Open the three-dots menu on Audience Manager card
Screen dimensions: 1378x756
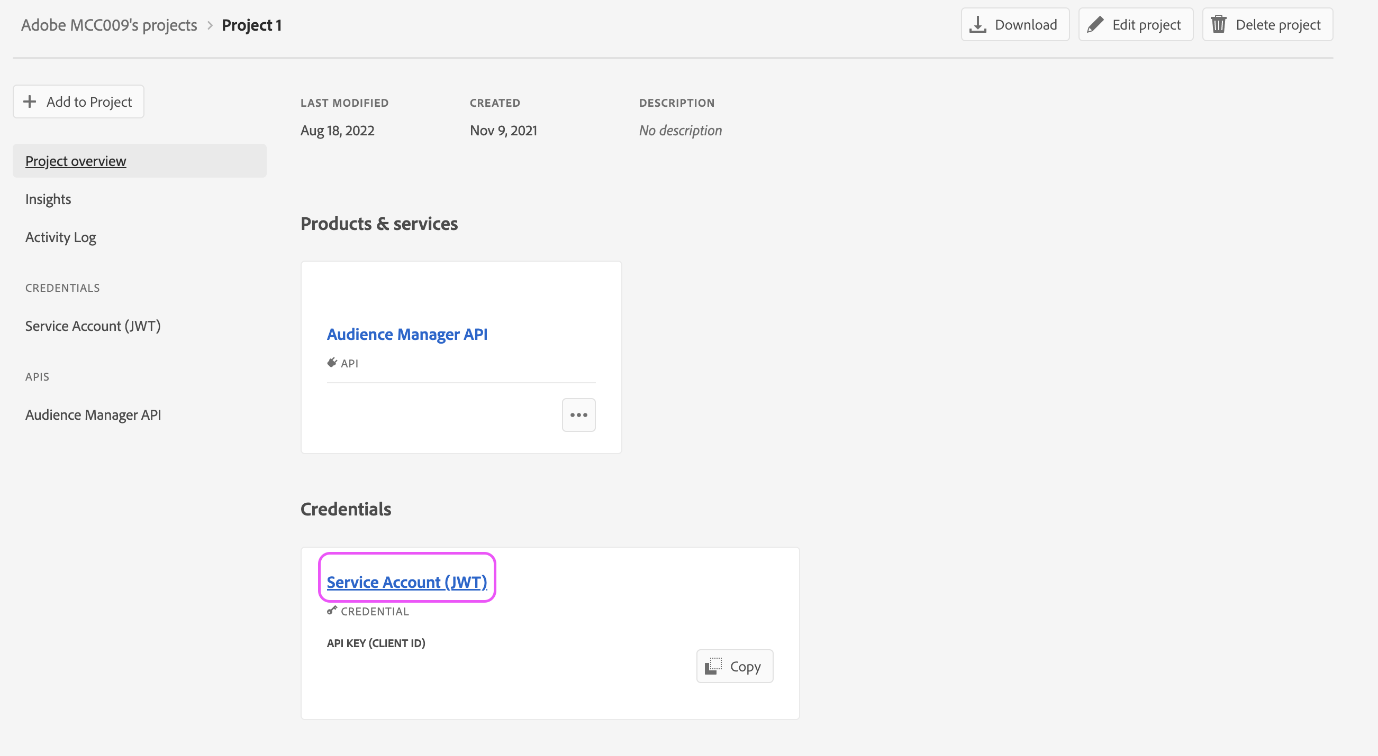click(x=578, y=414)
